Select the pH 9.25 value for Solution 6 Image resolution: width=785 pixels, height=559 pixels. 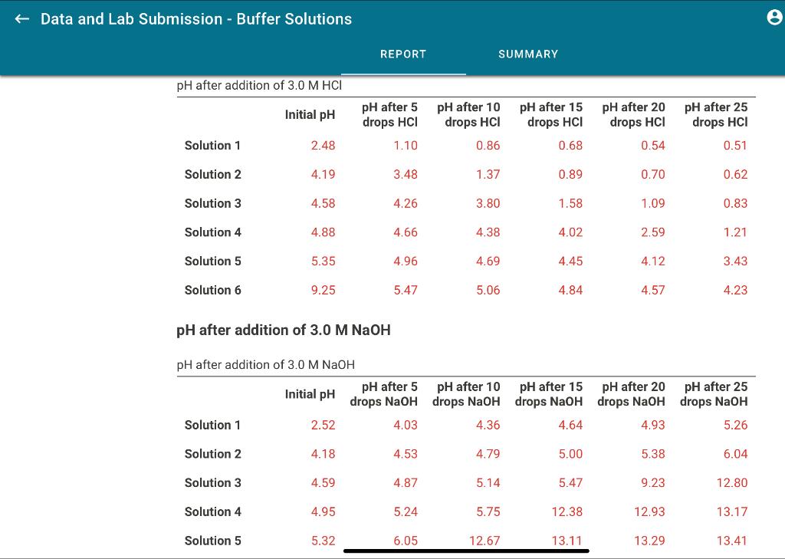click(x=323, y=290)
